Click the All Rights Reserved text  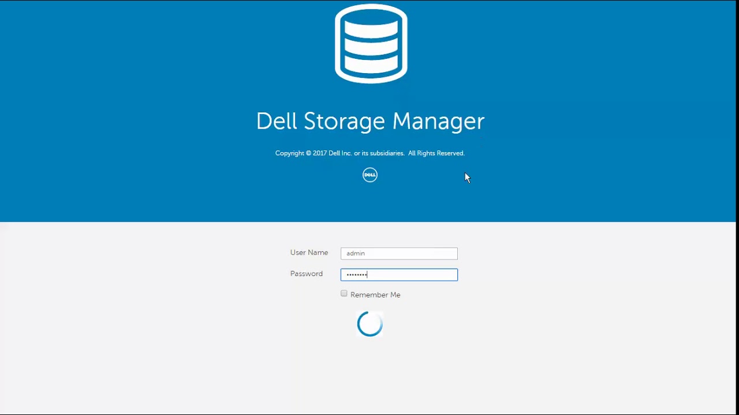(436, 153)
